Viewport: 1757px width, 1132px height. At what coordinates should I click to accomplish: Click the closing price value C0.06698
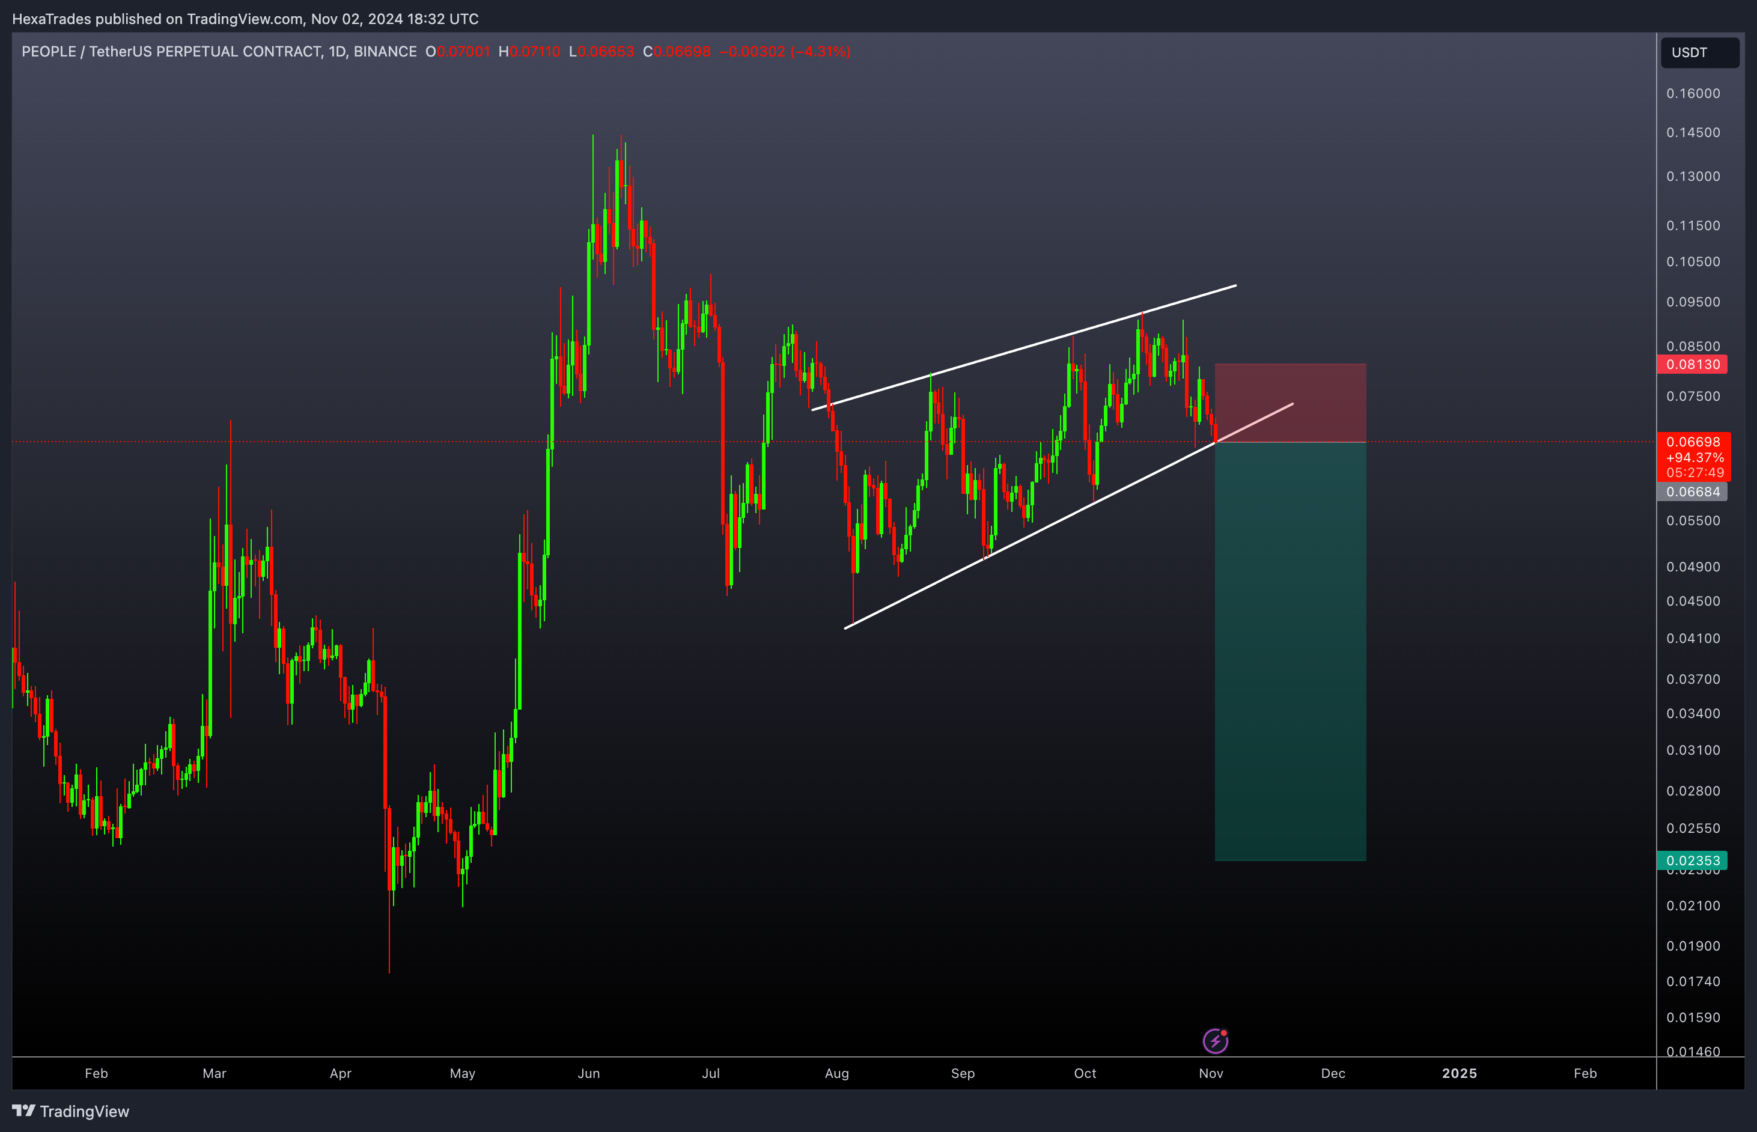coord(677,52)
